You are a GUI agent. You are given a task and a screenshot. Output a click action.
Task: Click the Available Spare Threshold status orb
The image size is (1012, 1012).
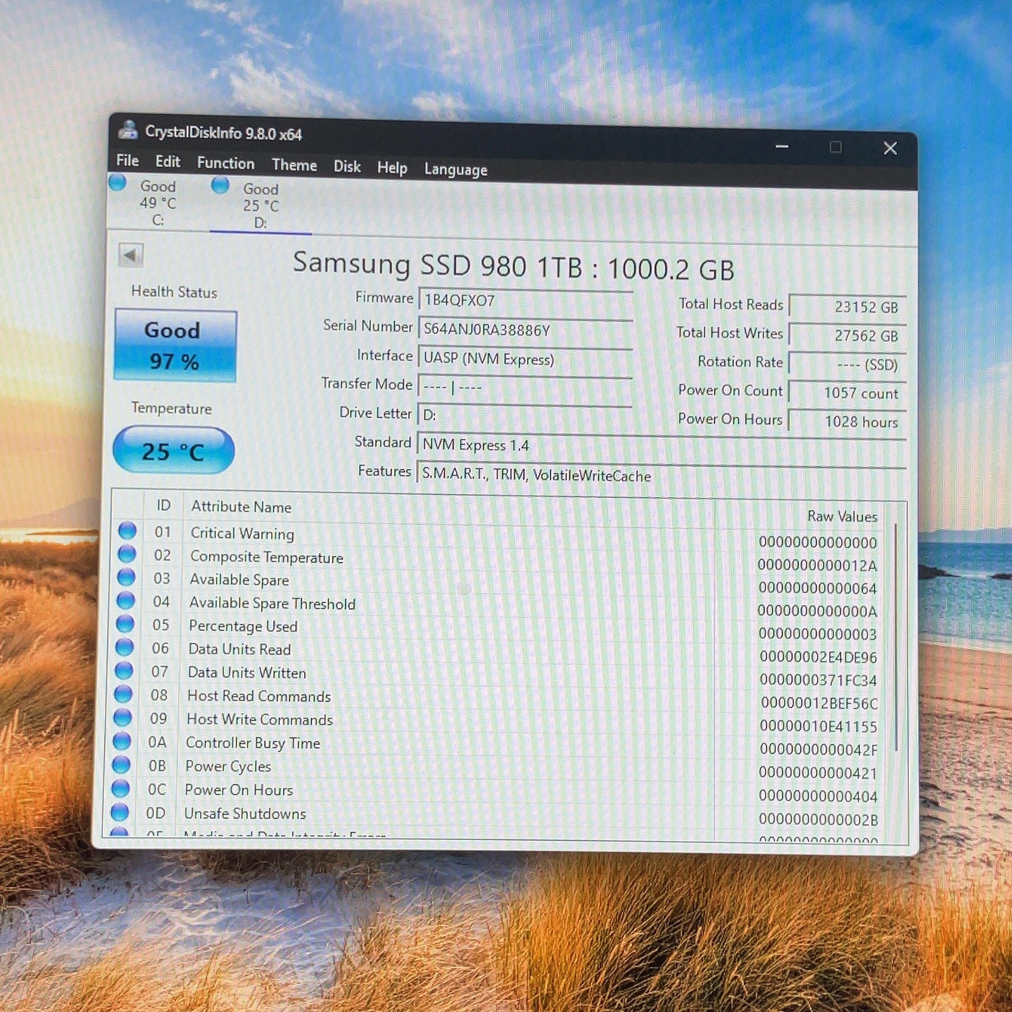(x=125, y=600)
